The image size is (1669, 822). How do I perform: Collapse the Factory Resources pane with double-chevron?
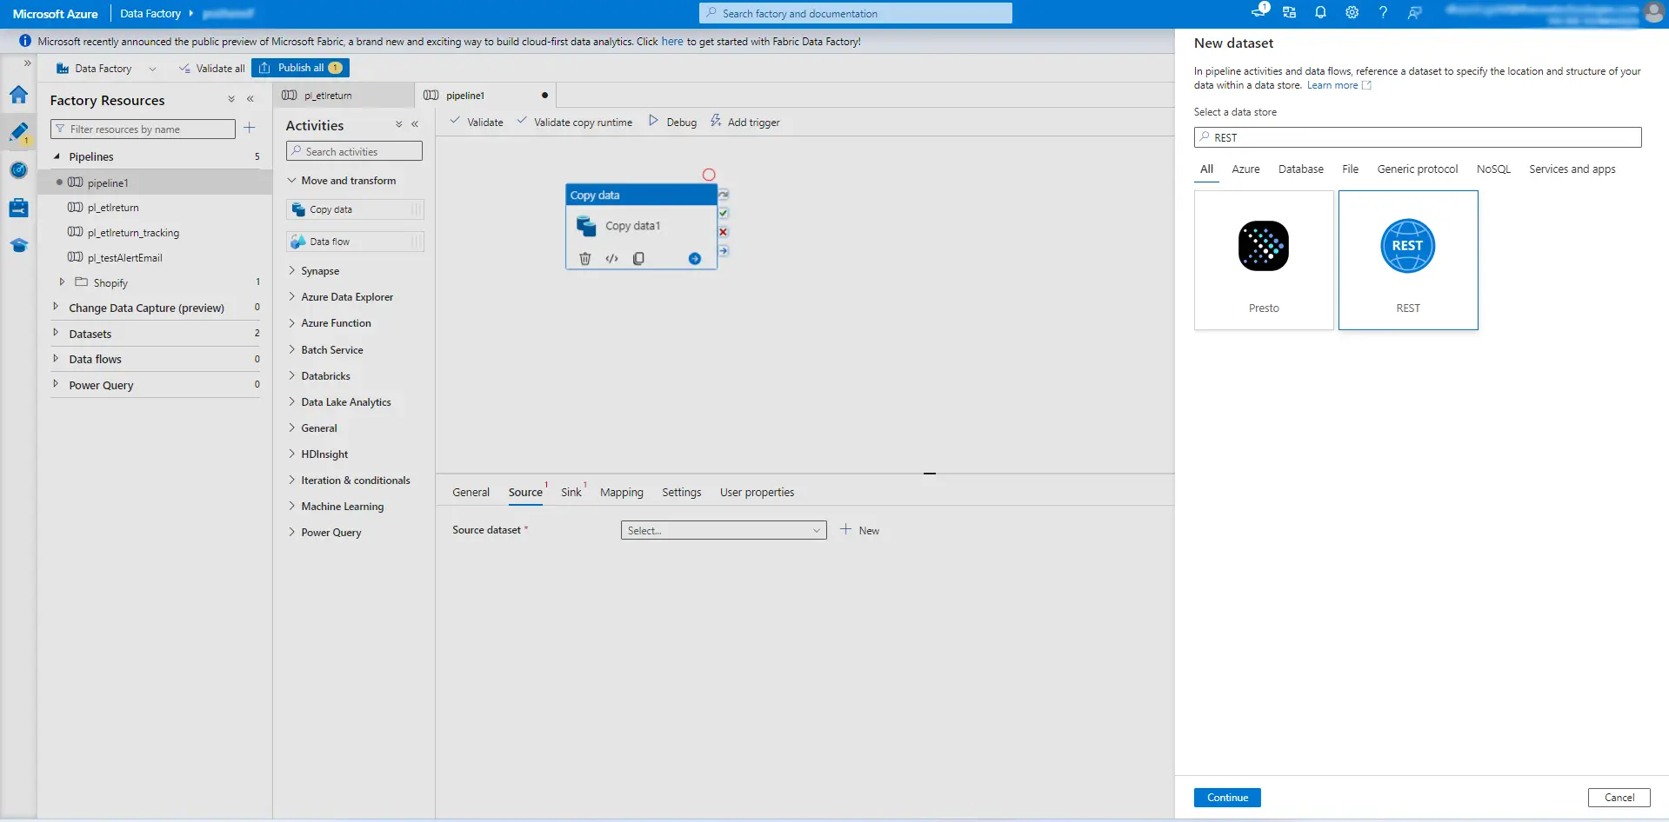250,100
